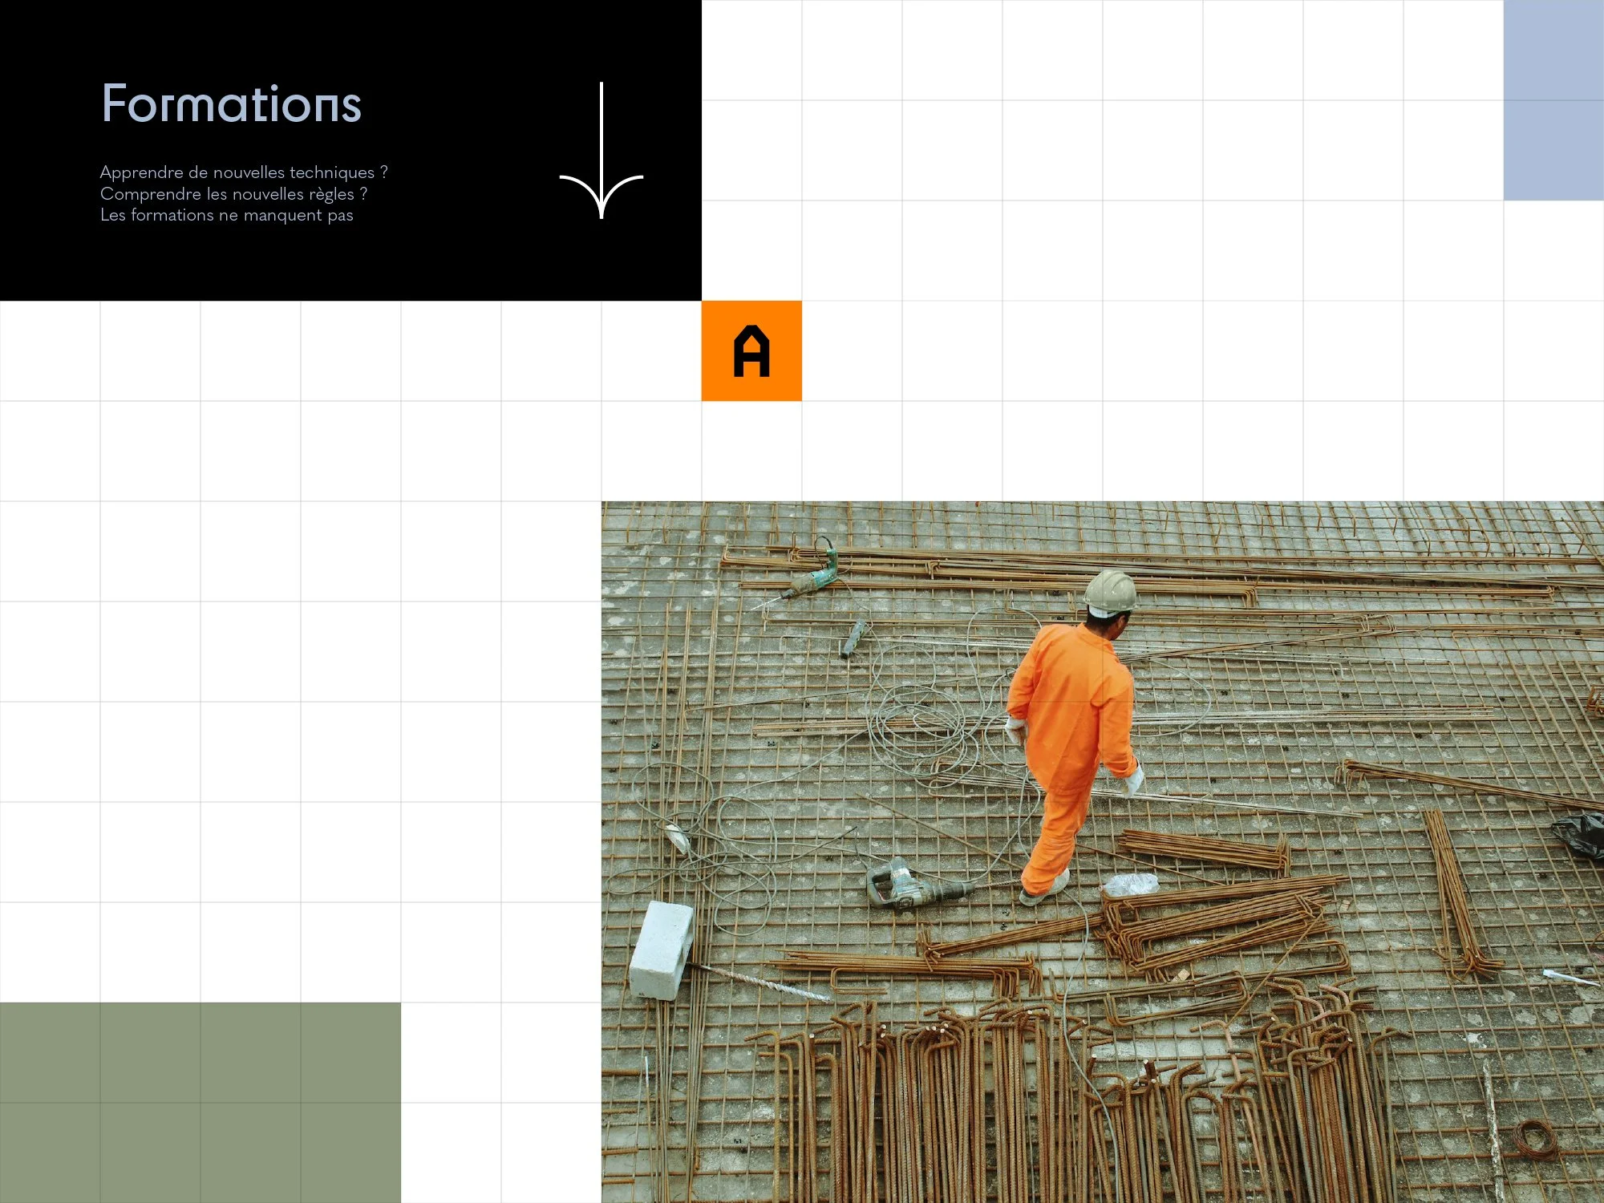Click the worker in orange coveralls

click(1071, 722)
